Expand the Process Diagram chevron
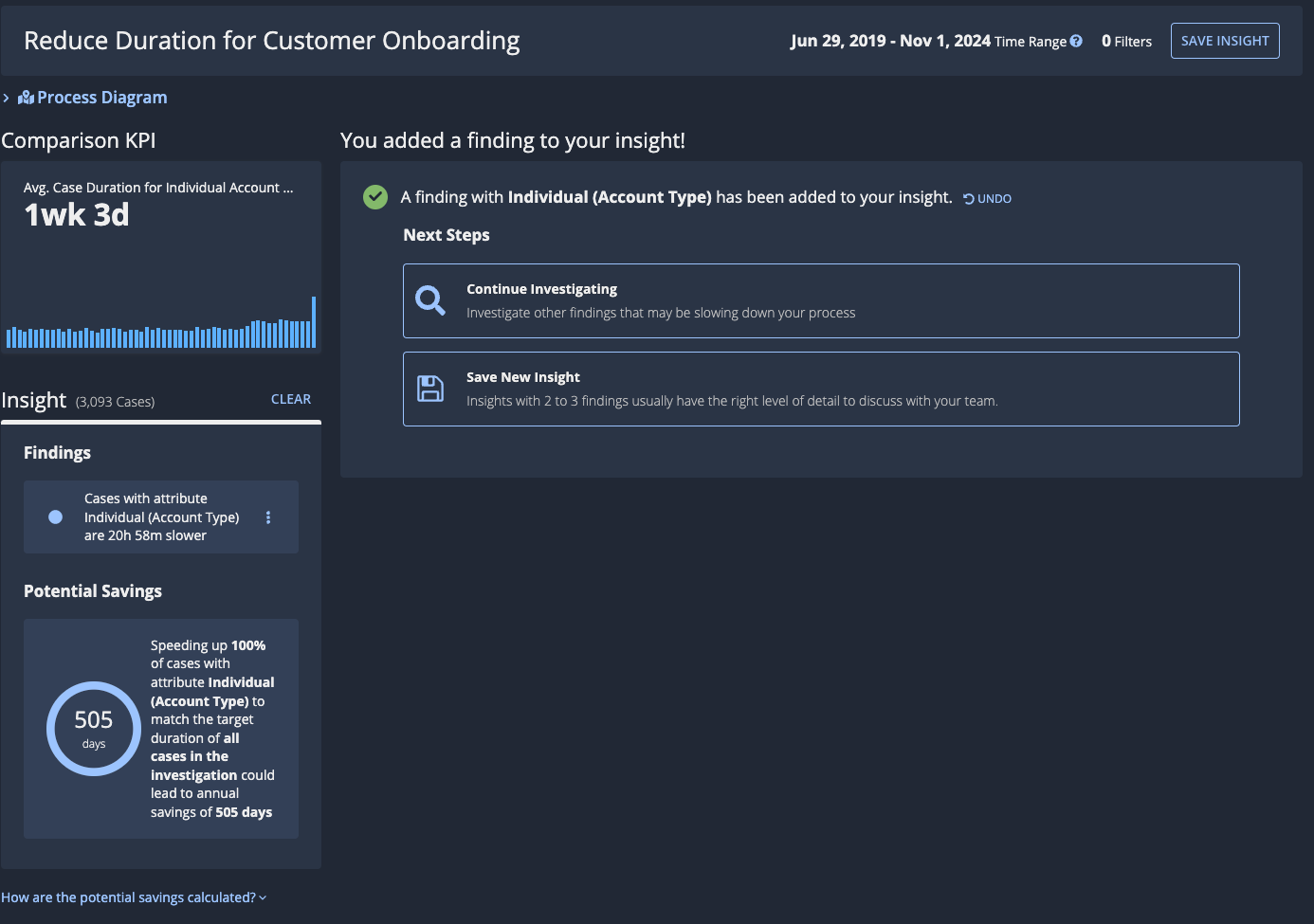 click(6, 98)
